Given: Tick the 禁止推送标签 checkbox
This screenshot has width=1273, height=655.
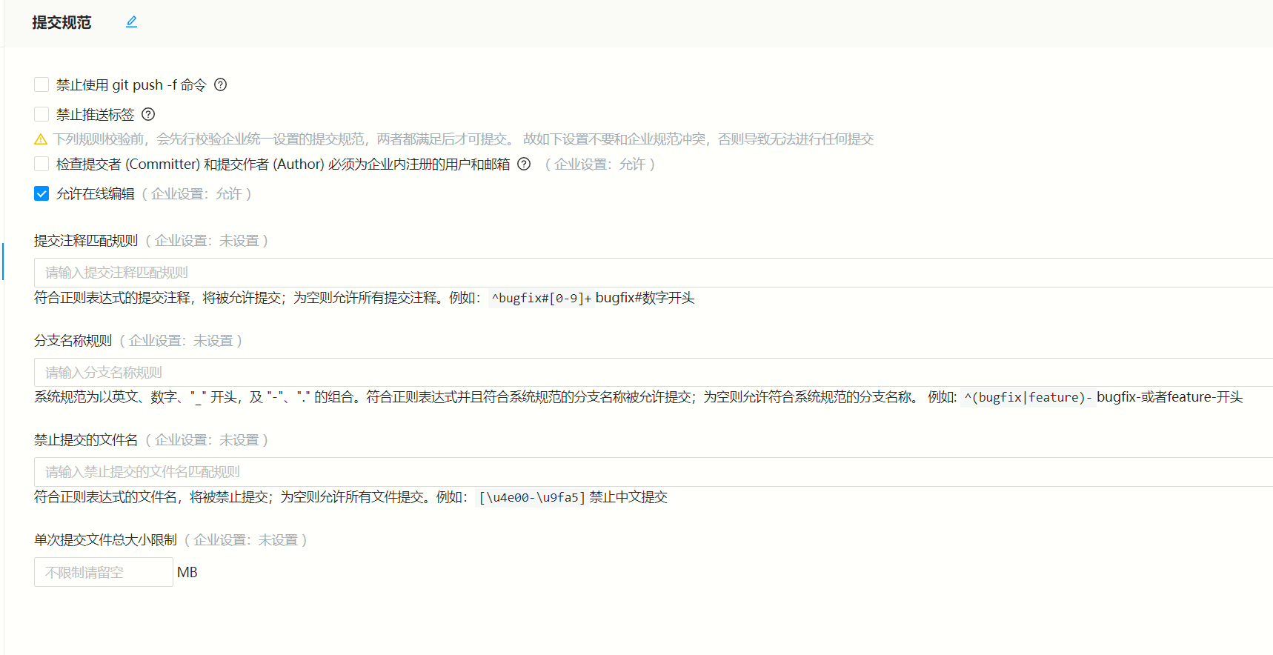Looking at the screenshot, I should tap(41, 114).
